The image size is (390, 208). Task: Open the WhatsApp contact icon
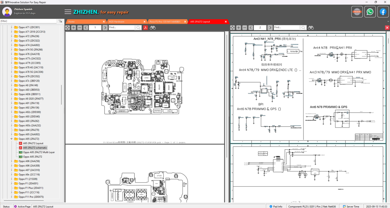click(x=370, y=12)
